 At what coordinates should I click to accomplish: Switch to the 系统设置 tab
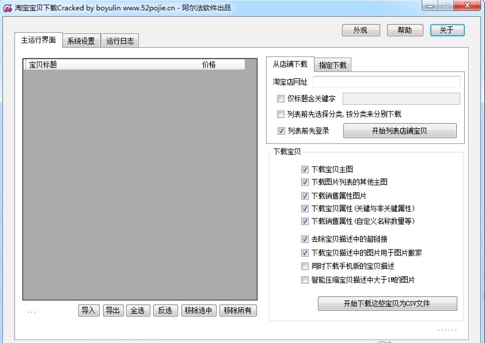tap(81, 41)
